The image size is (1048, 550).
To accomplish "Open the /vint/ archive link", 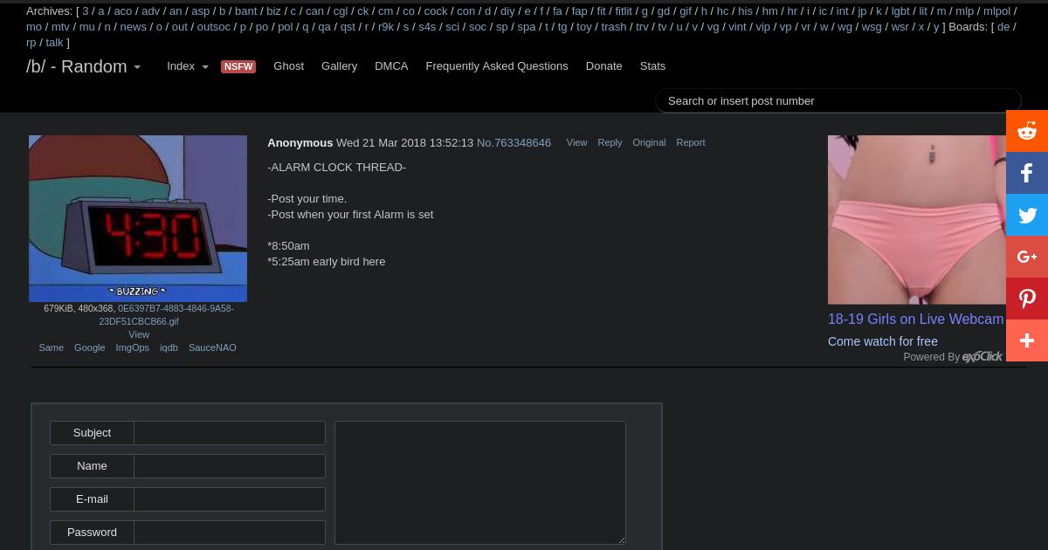I will [x=737, y=27].
